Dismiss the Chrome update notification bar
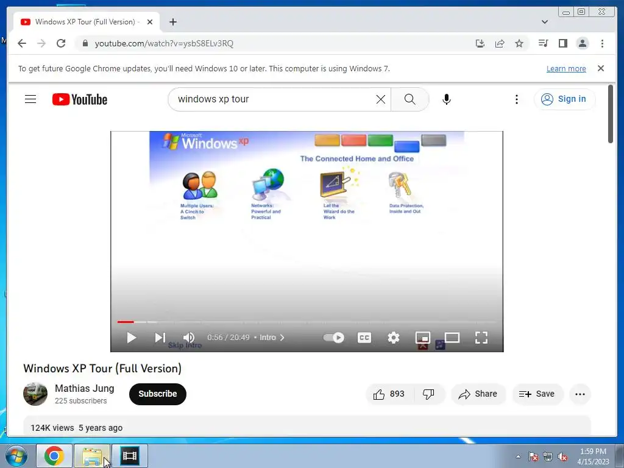This screenshot has height=468, width=624. point(600,68)
